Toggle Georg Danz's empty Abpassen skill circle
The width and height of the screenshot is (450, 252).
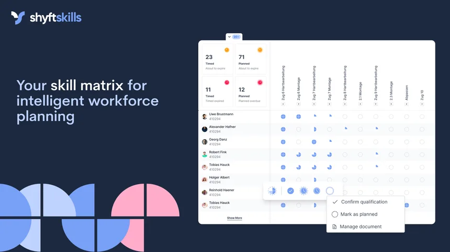(x=407, y=141)
